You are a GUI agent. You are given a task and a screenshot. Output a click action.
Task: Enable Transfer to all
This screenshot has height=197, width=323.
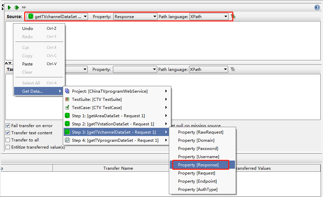pos(8,140)
